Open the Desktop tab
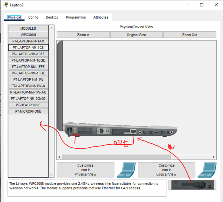 52,17
